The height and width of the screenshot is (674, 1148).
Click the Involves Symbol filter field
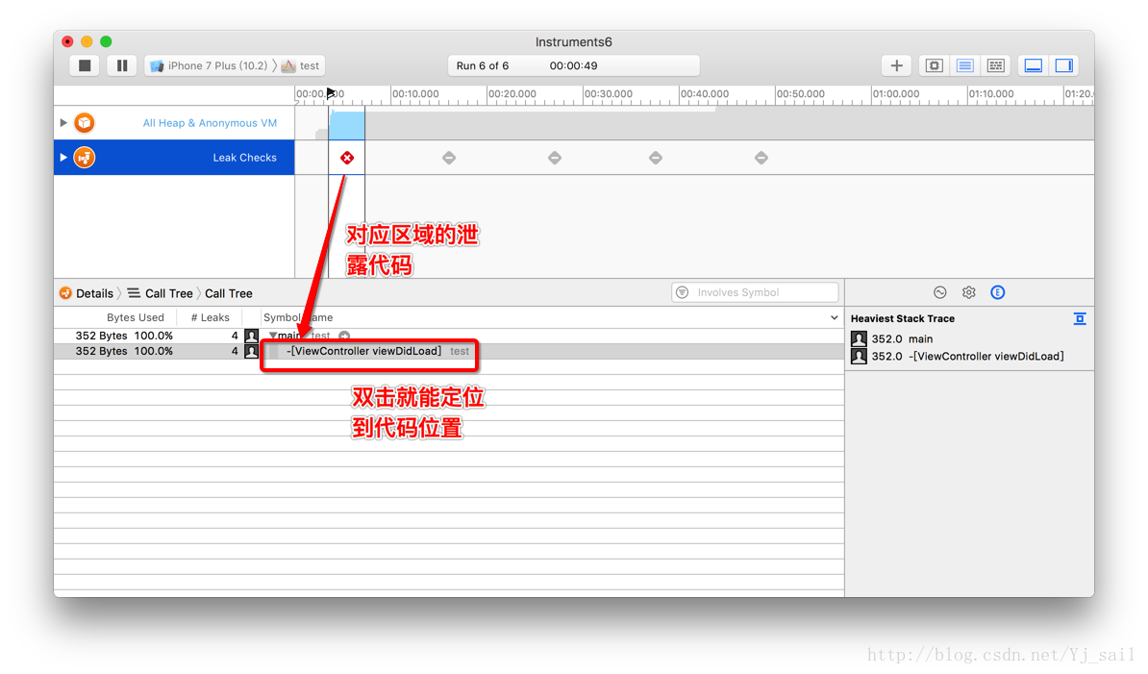click(755, 292)
